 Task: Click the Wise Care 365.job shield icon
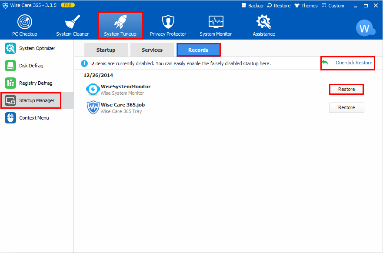(93, 108)
